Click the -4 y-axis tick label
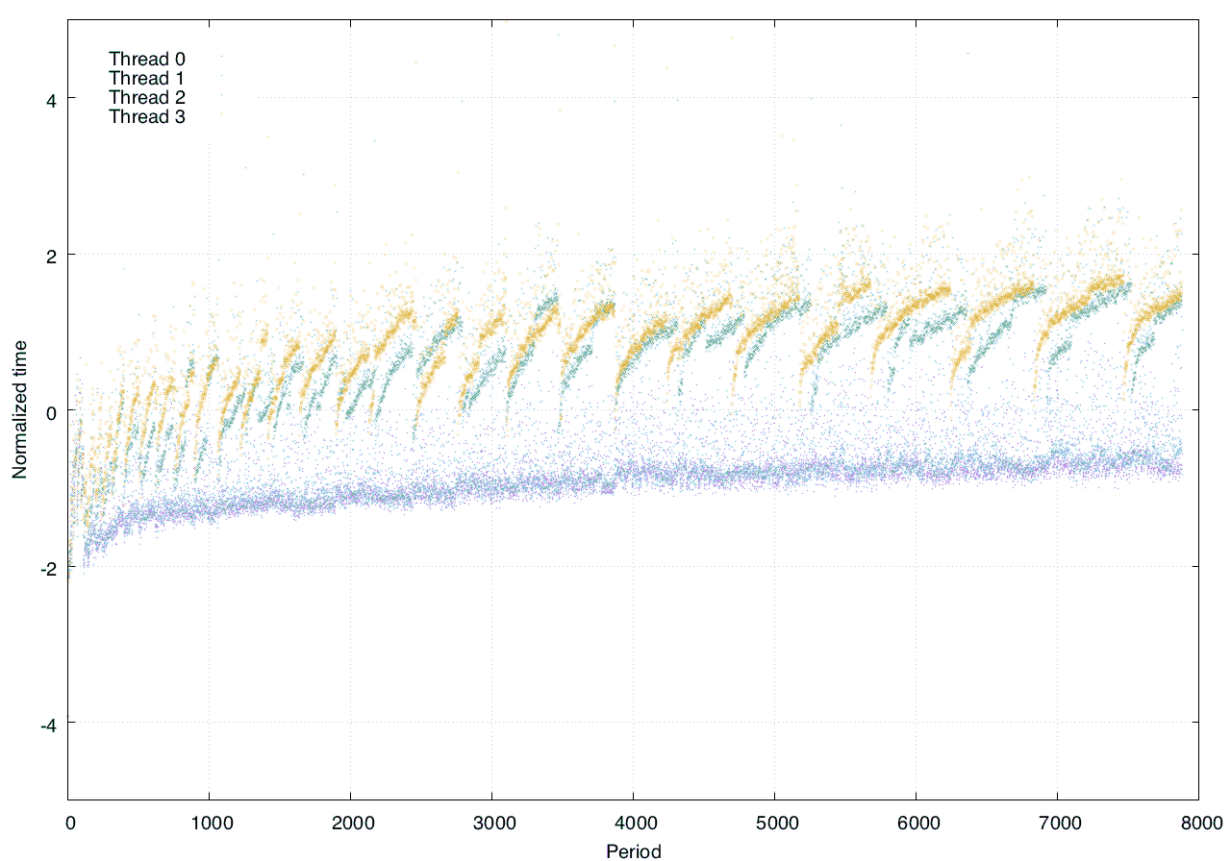The height and width of the screenshot is (861, 1231). pyautogui.click(x=47, y=724)
